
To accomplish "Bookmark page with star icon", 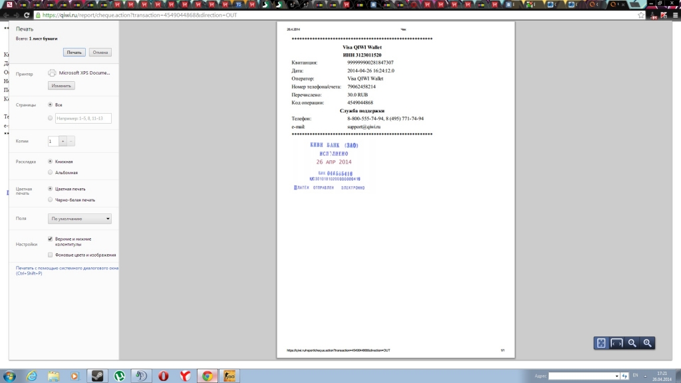I will click(x=641, y=15).
